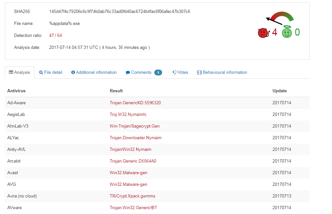Click the result Trojan.Generic.D5564A0
The image size is (332, 214).
coord(133,161)
